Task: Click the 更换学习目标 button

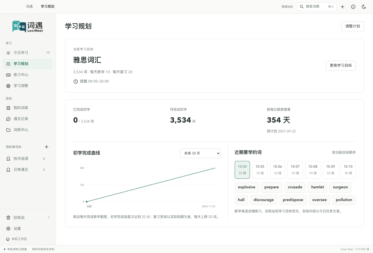Action: click(x=341, y=66)
